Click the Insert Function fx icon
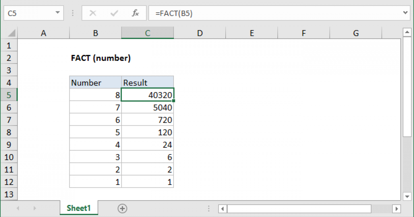The image size is (414, 217). point(135,13)
